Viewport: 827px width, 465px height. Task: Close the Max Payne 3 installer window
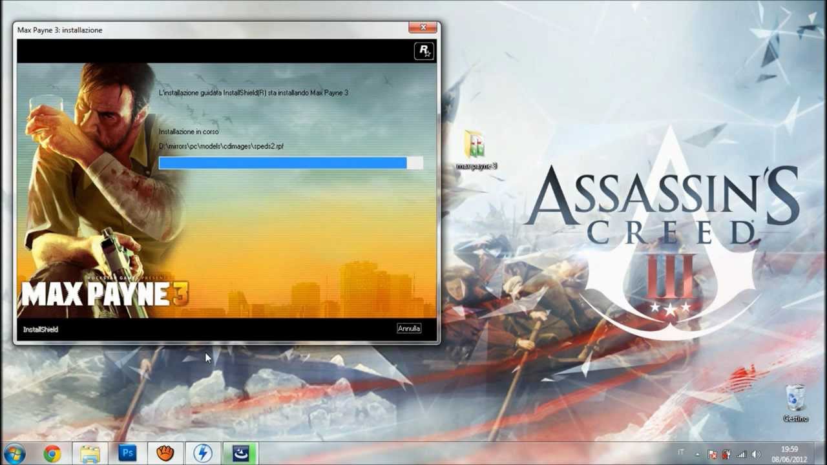pos(423,28)
